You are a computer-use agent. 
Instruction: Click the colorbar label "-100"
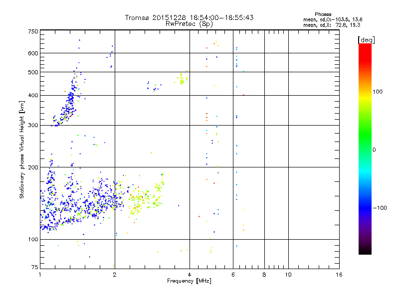point(380,208)
